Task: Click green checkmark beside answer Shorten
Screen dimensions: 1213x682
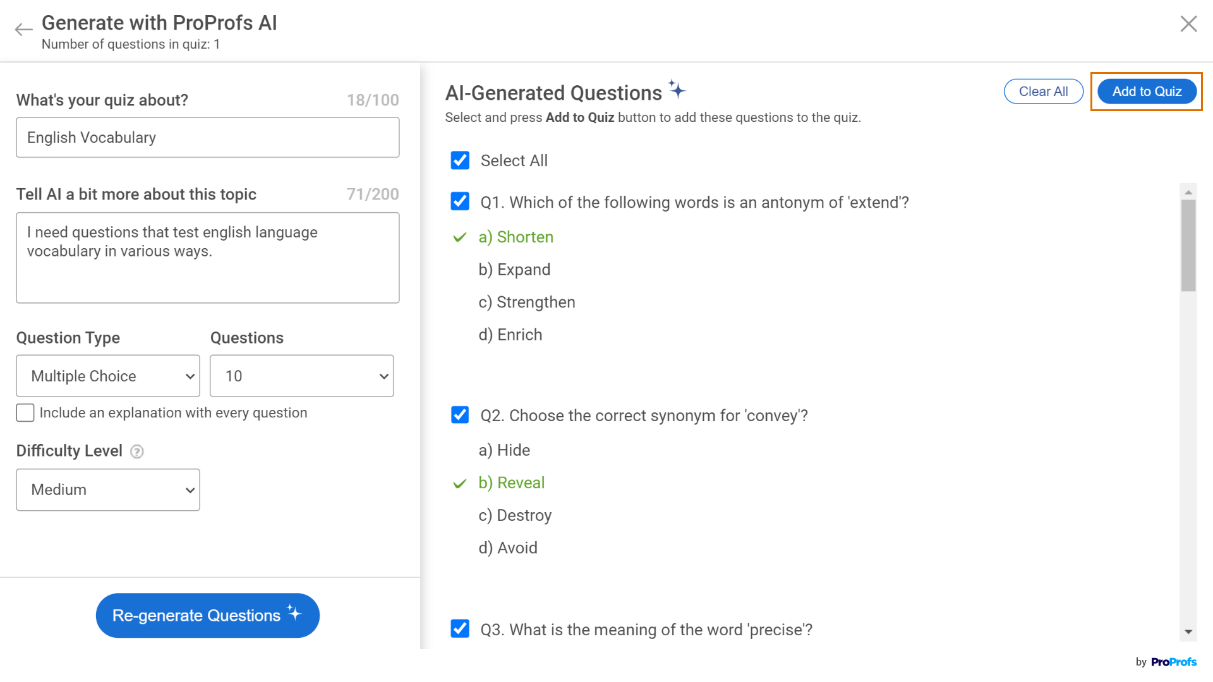Action: (x=460, y=237)
